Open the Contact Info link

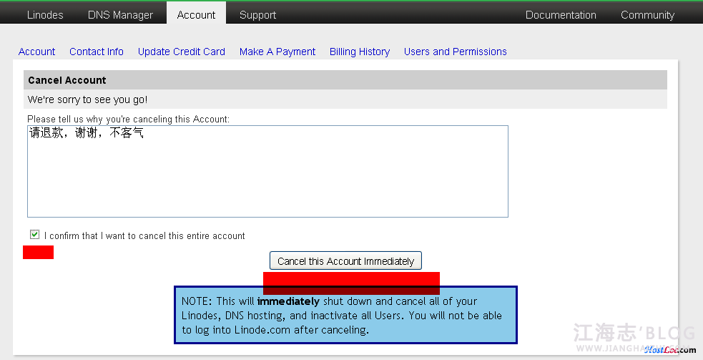97,52
